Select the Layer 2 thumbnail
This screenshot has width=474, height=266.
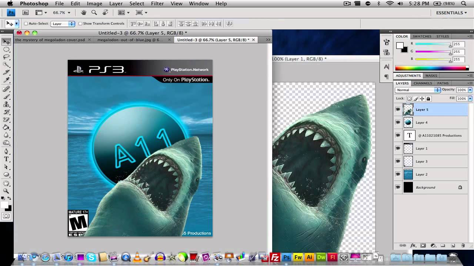click(408, 174)
